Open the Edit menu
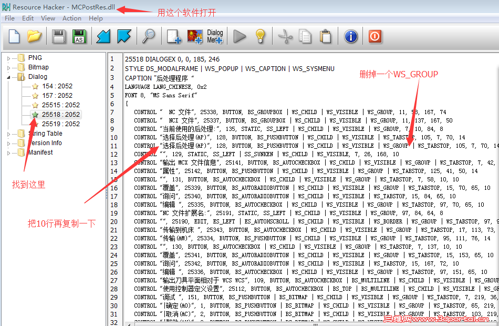499x326 pixels. coord(28,18)
